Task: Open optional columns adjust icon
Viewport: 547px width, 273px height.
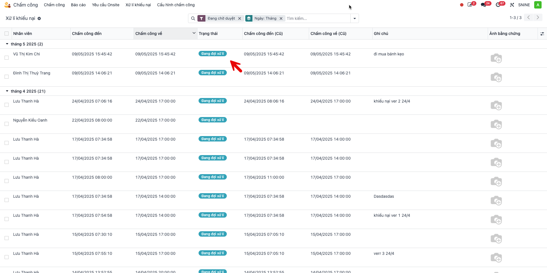Action: (542, 34)
